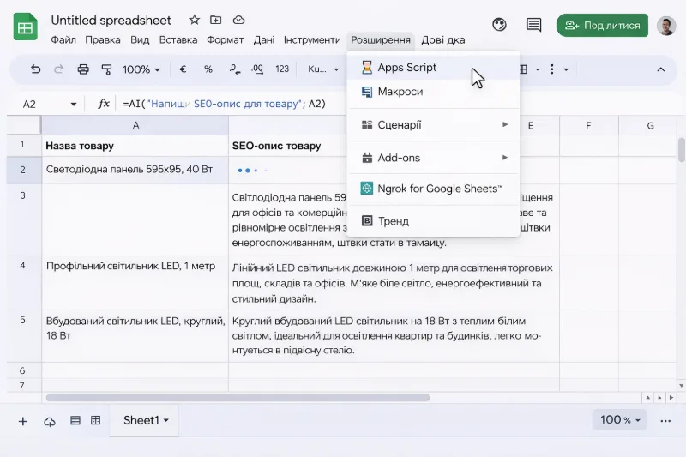This screenshot has width=686, height=457.
Task: Open the Інструменти menu
Action: pyautogui.click(x=312, y=39)
